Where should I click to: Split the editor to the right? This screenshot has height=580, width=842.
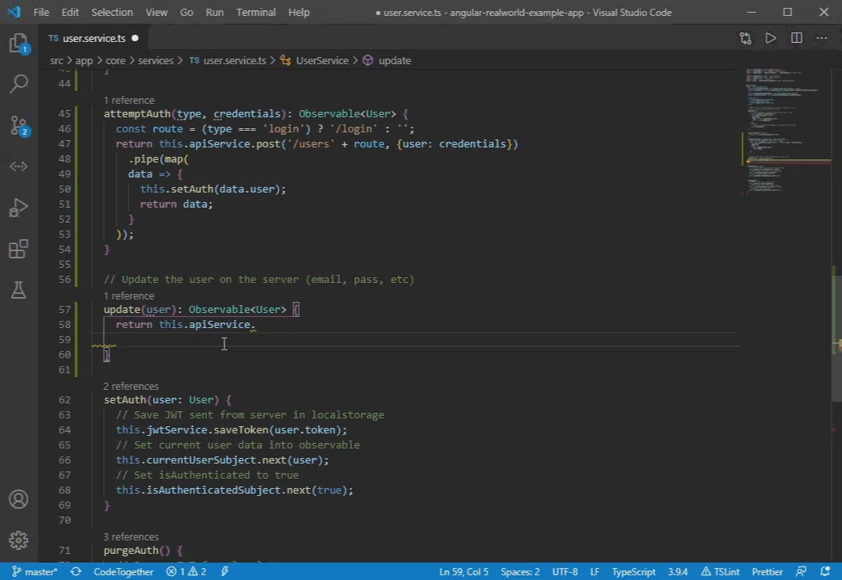pos(796,38)
